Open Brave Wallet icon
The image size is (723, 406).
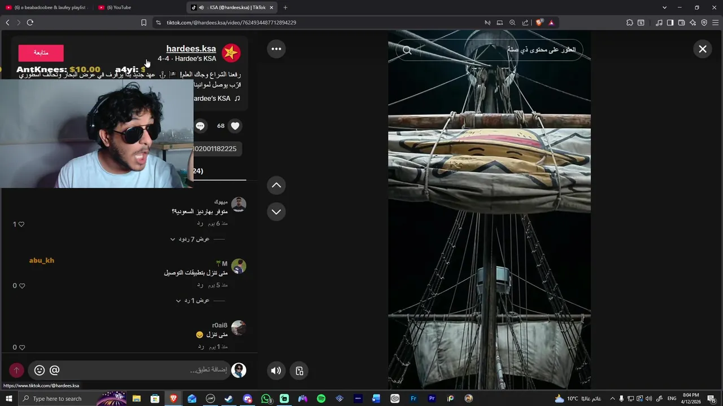point(681,23)
